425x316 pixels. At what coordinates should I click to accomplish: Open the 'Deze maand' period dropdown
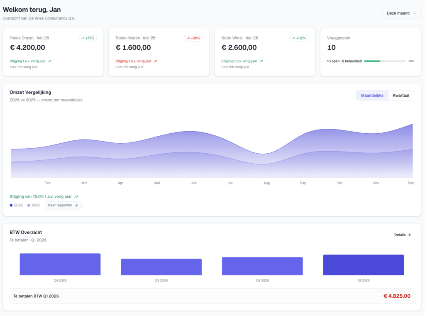(x=401, y=13)
